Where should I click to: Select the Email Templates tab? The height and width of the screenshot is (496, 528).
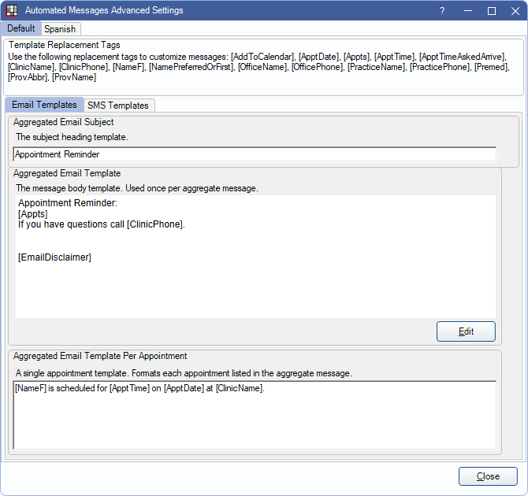point(44,105)
